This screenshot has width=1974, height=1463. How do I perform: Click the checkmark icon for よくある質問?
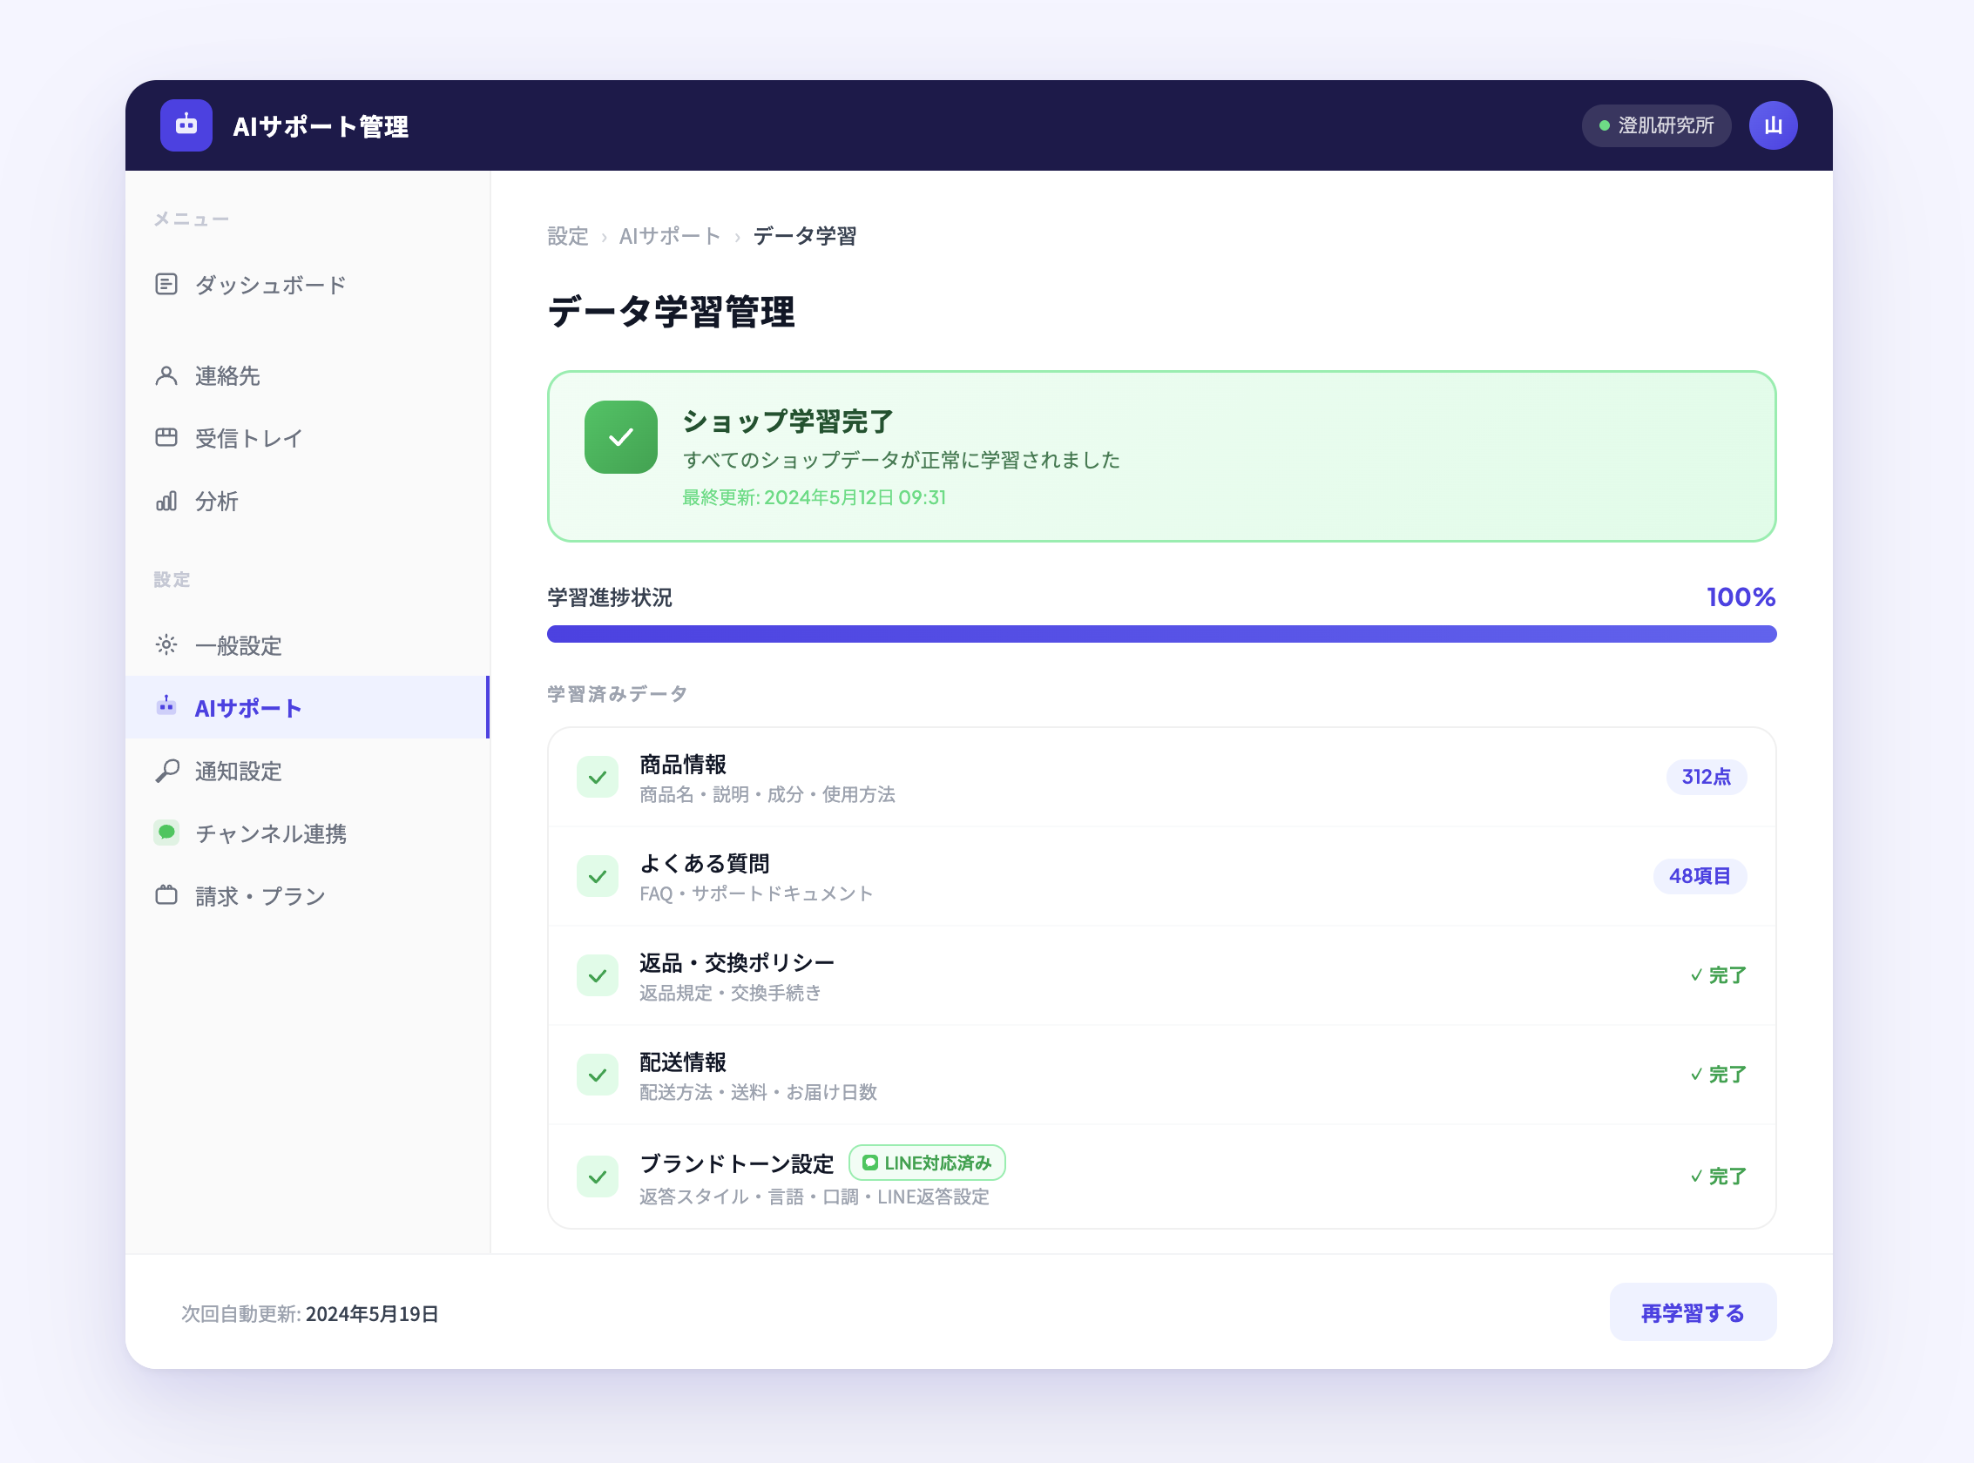click(x=598, y=877)
